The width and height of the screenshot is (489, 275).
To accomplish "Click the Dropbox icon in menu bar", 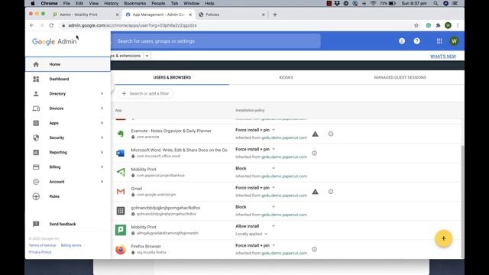I will point(337,3).
